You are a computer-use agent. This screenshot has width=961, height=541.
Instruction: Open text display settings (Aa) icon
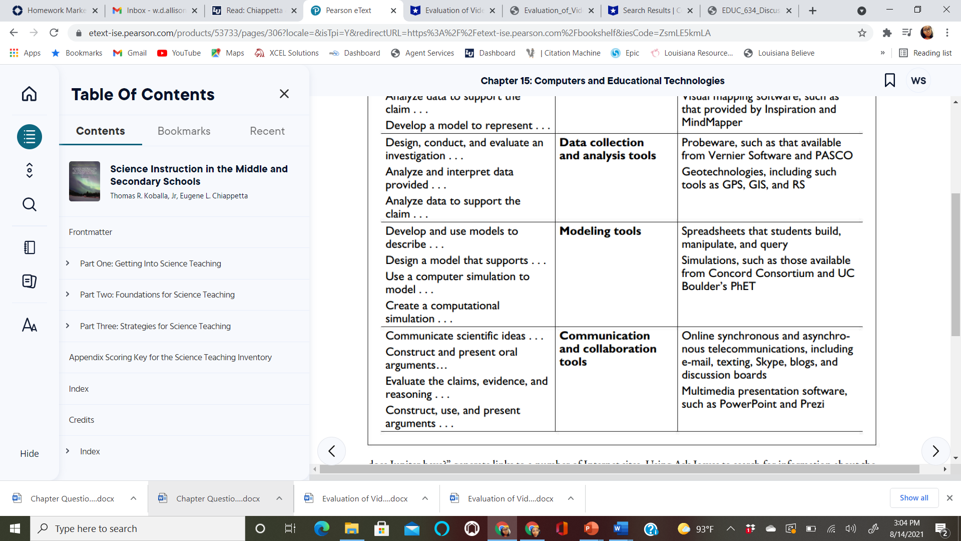click(30, 325)
